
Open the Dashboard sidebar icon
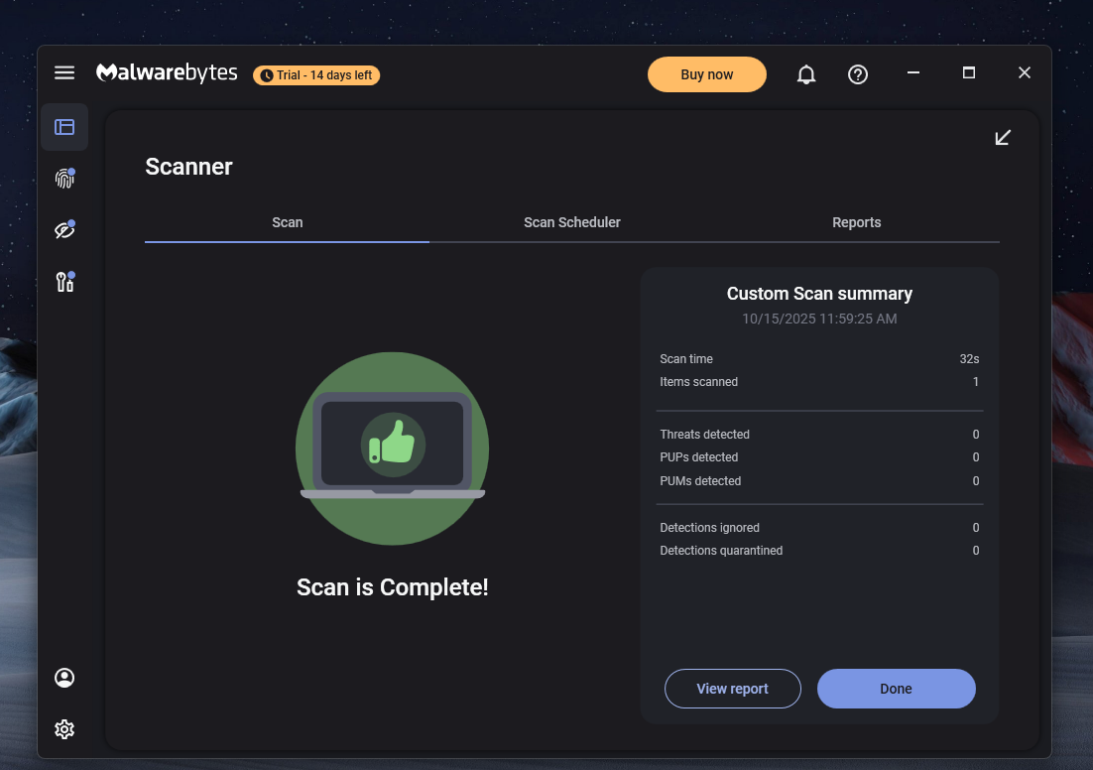point(64,127)
